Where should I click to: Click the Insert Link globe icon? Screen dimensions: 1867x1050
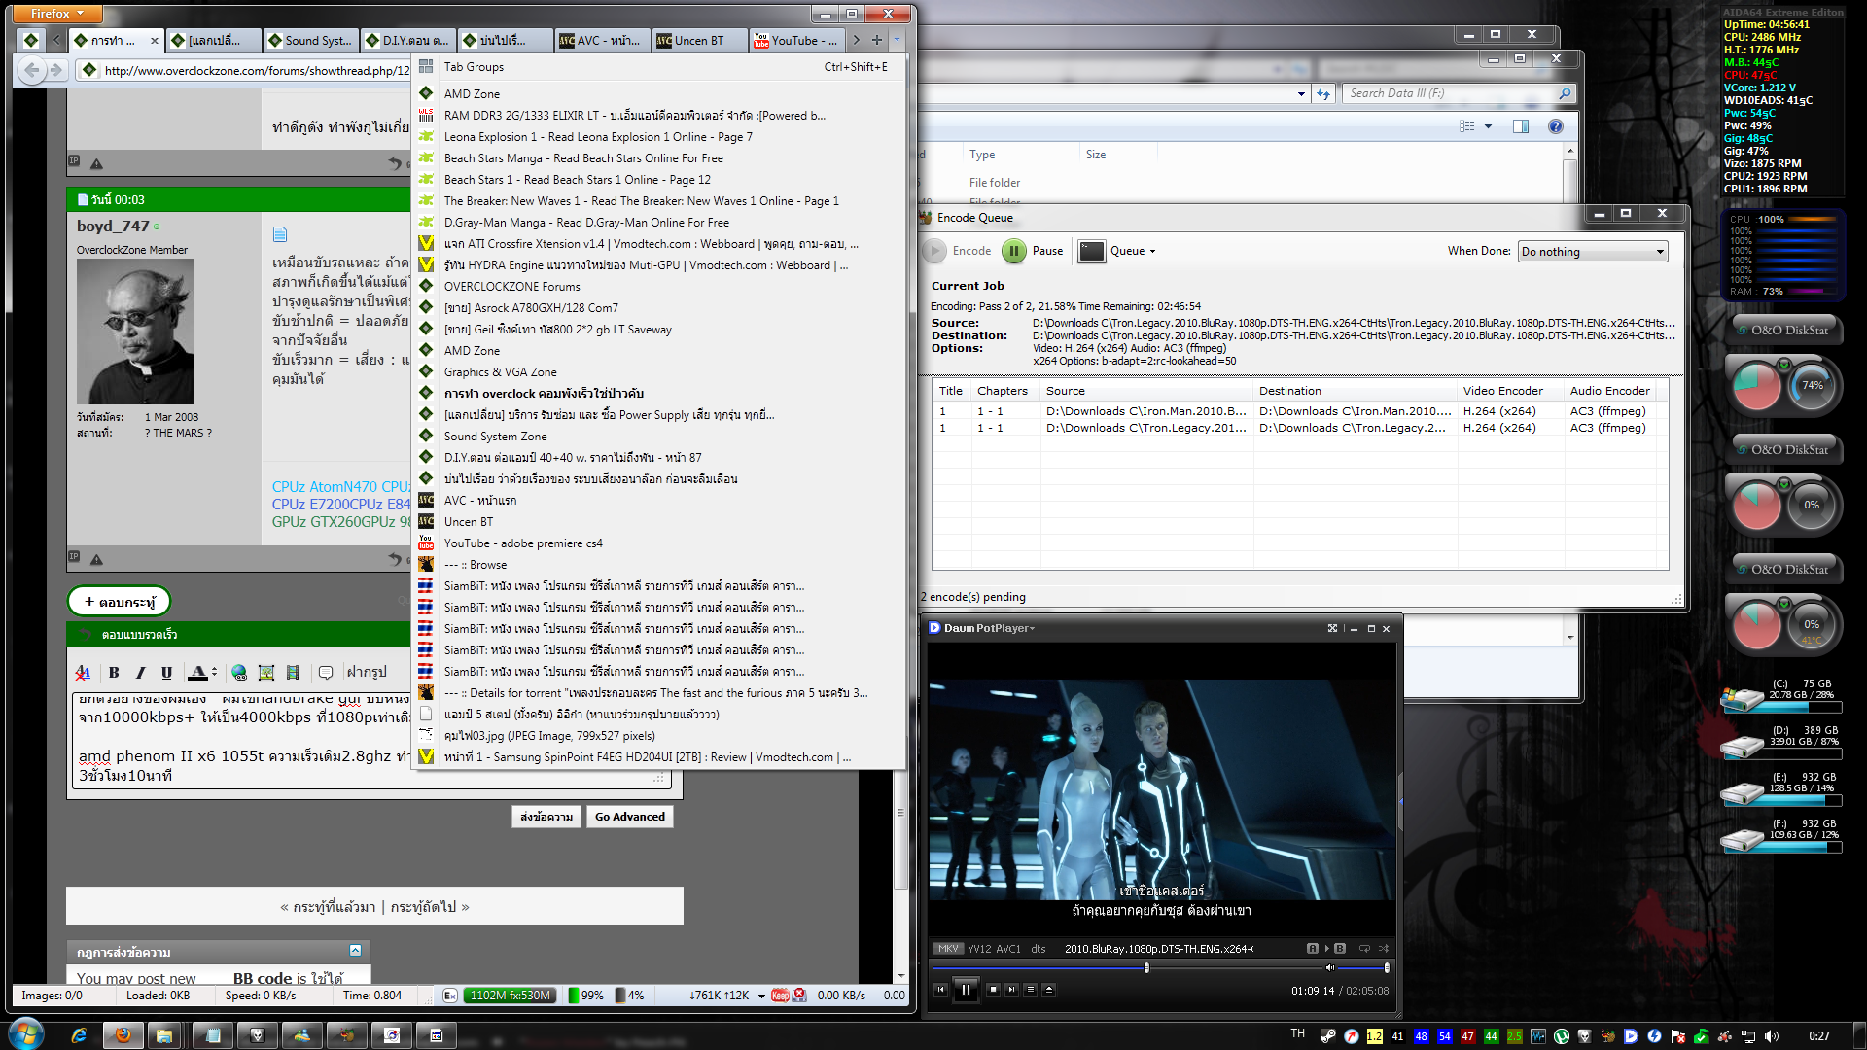239,672
